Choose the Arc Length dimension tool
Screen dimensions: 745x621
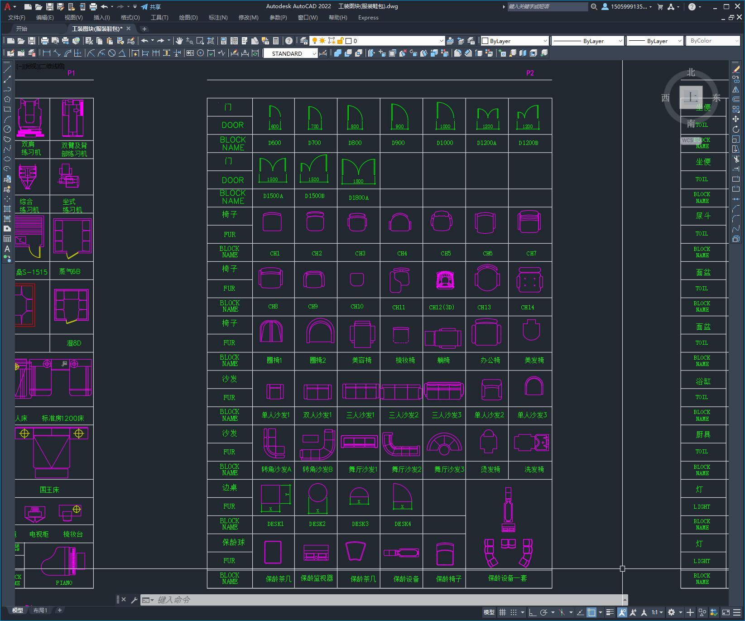(x=68, y=53)
